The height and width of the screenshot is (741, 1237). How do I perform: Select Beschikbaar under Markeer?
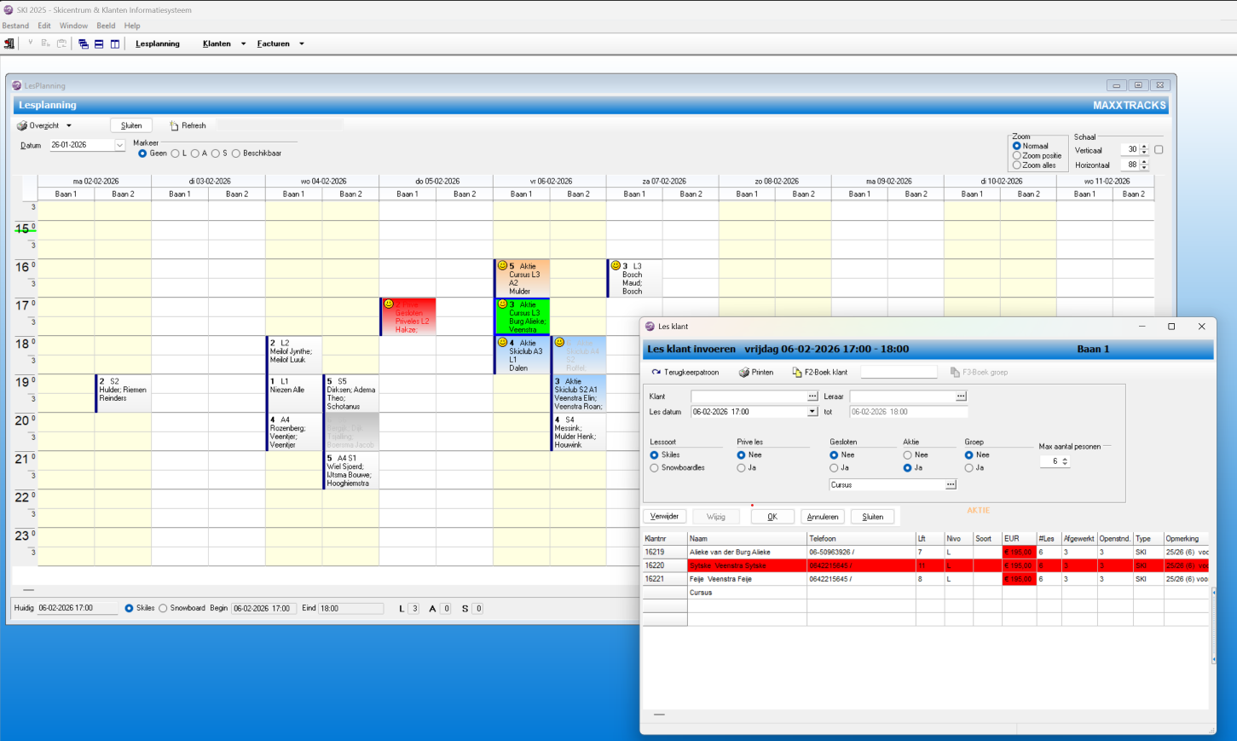pyautogui.click(x=236, y=153)
